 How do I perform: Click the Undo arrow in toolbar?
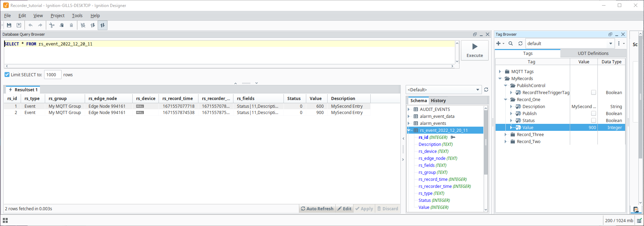click(30, 25)
